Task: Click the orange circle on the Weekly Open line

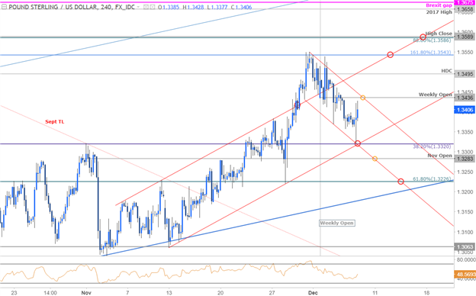Action: (x=363, y=98)
